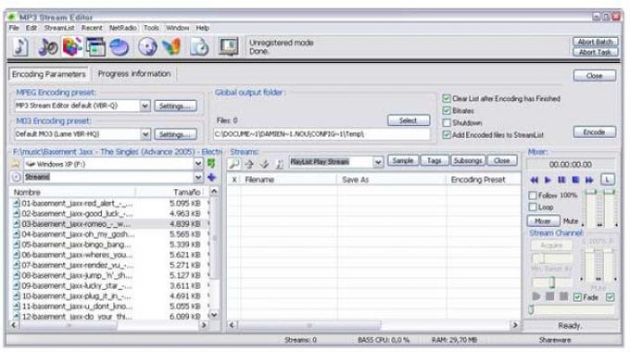
Task: Toggle Add Encoded files to StreamList
Action: [447, 135]
